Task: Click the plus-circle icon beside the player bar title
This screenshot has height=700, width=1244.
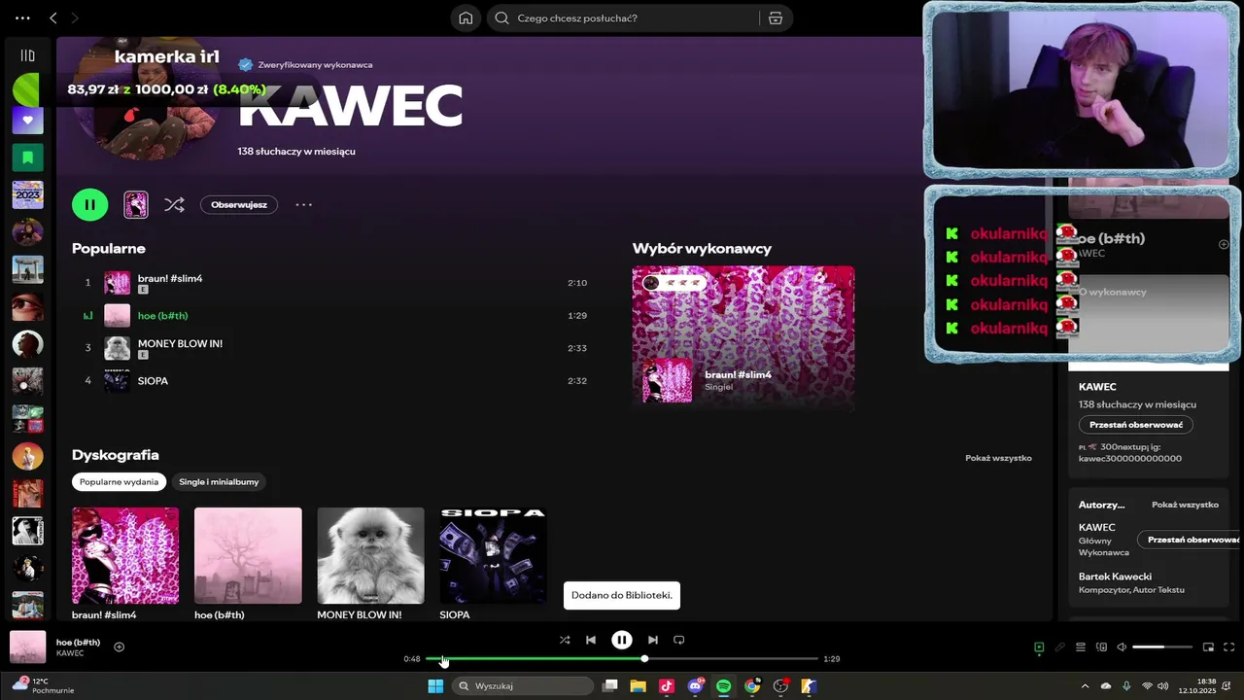Action: (x=119, y=647)
